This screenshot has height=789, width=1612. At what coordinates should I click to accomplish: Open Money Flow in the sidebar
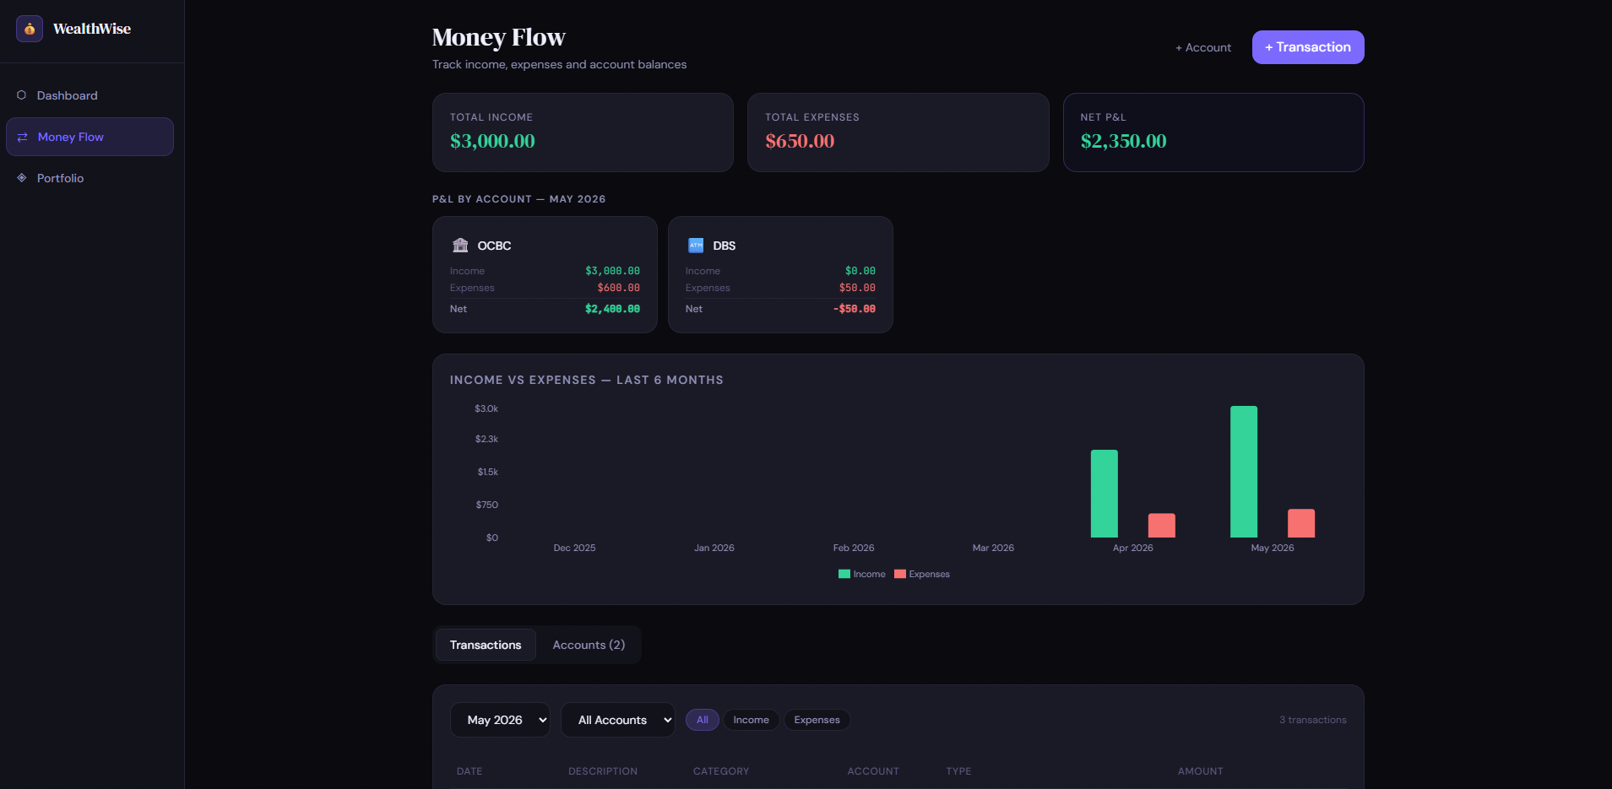[90, 137]
